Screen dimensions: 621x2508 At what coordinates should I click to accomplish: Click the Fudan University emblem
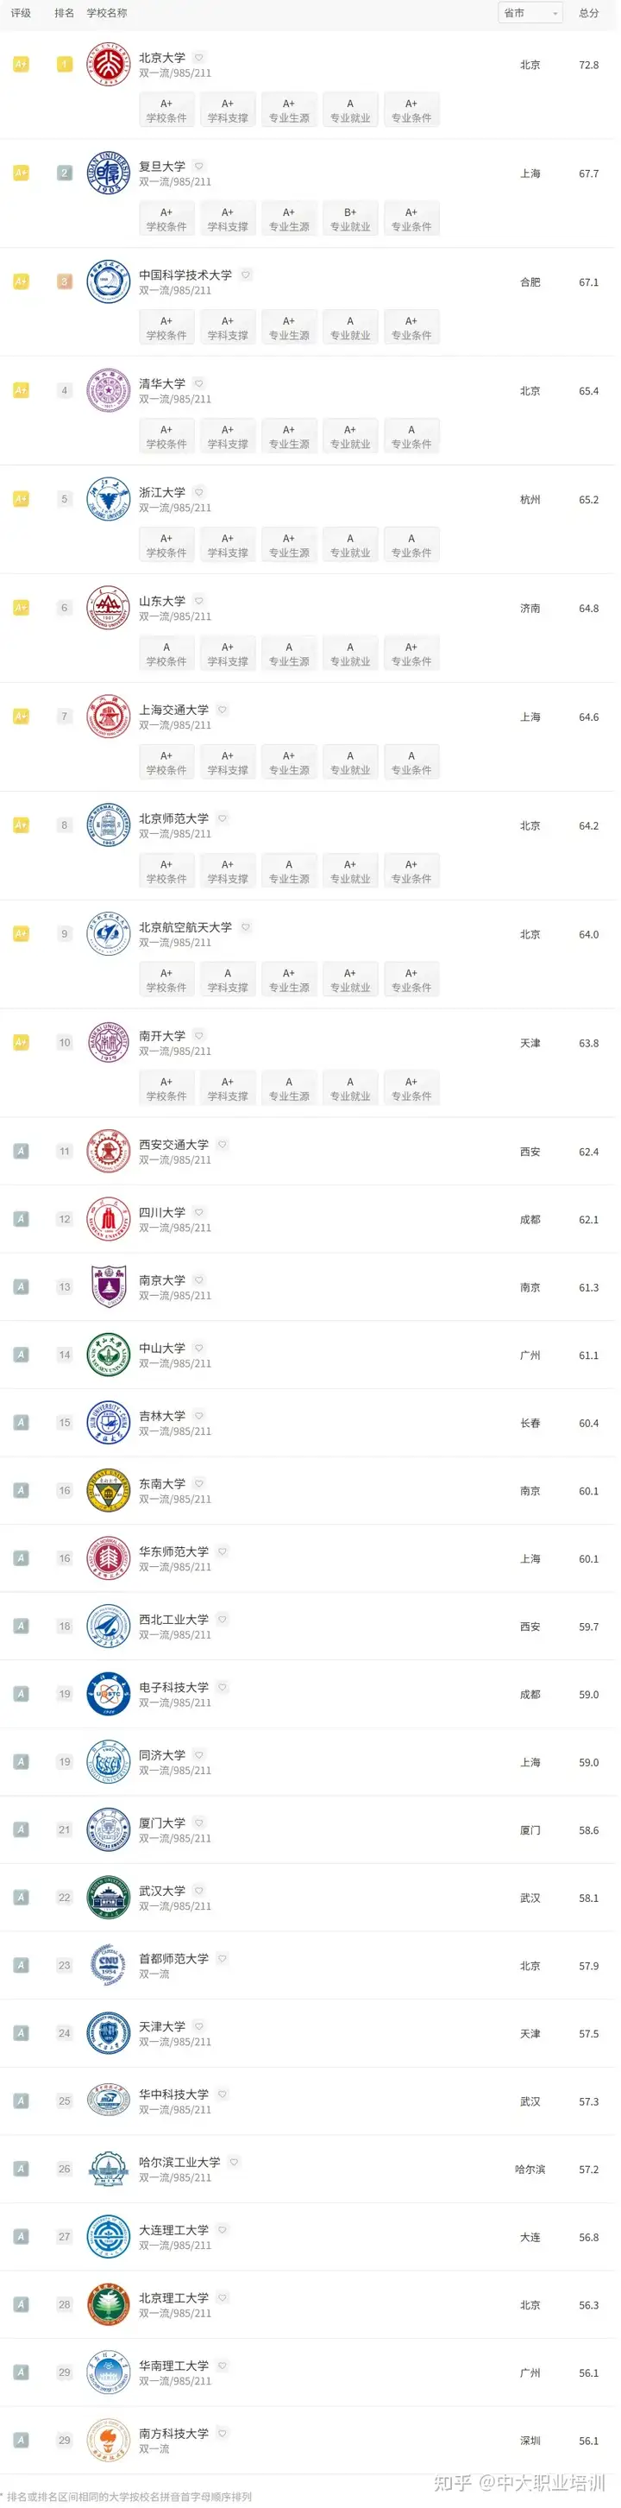pyautogui.click(x=108, y=174)
